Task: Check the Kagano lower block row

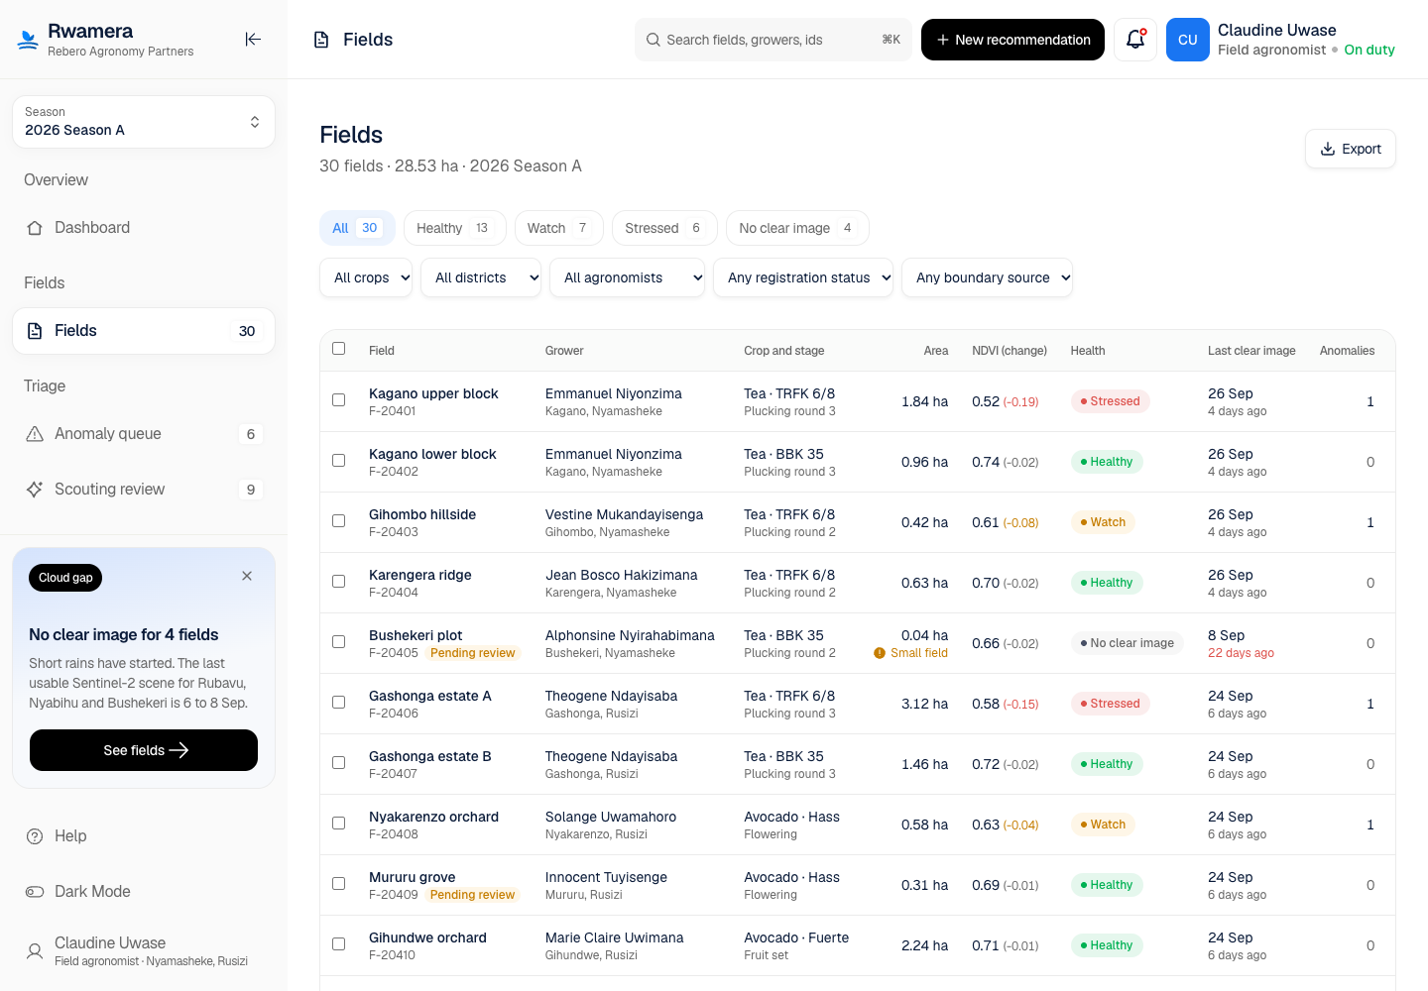Action: pyautogui.click(x=339, y=461)
